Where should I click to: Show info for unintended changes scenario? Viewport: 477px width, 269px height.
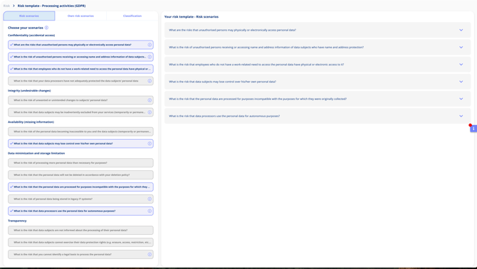click(150, 100)
